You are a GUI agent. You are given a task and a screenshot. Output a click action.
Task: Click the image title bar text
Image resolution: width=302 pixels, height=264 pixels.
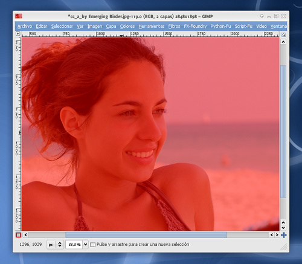140,16
